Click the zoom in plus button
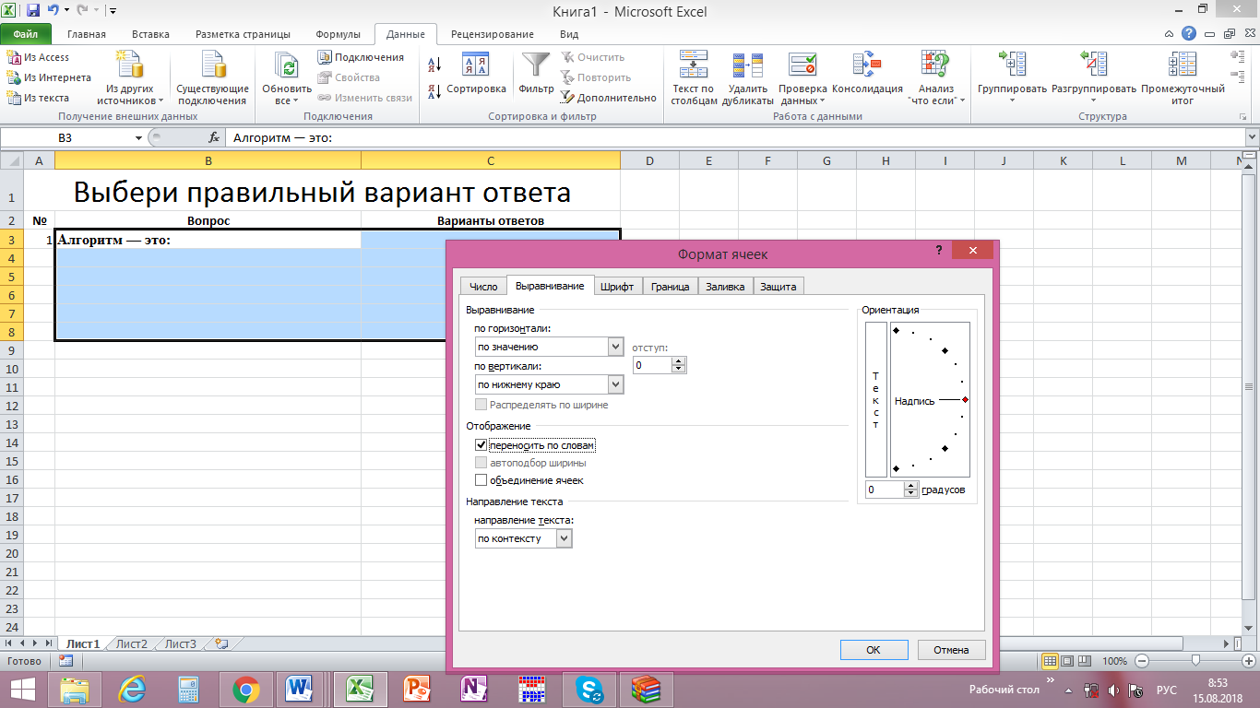 pos(1249,661)
